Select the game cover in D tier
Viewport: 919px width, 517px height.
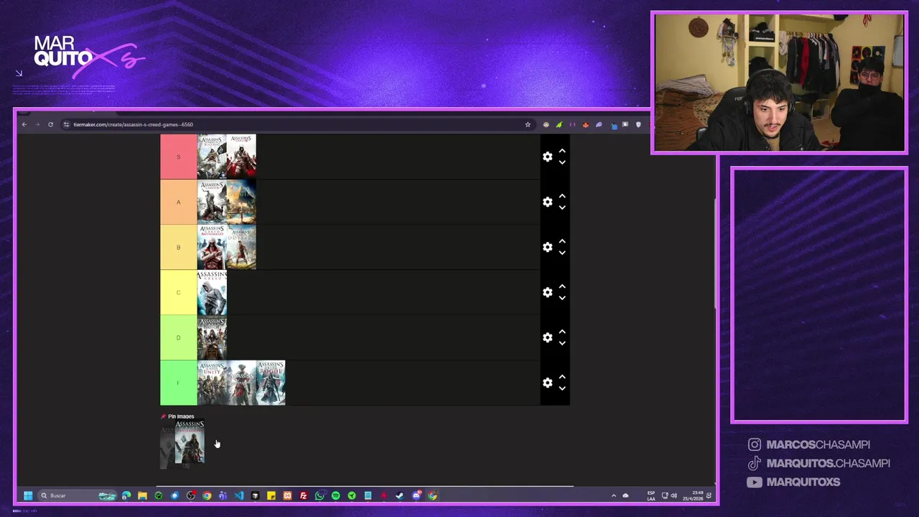pyautogui.click(x=212, y=337)
